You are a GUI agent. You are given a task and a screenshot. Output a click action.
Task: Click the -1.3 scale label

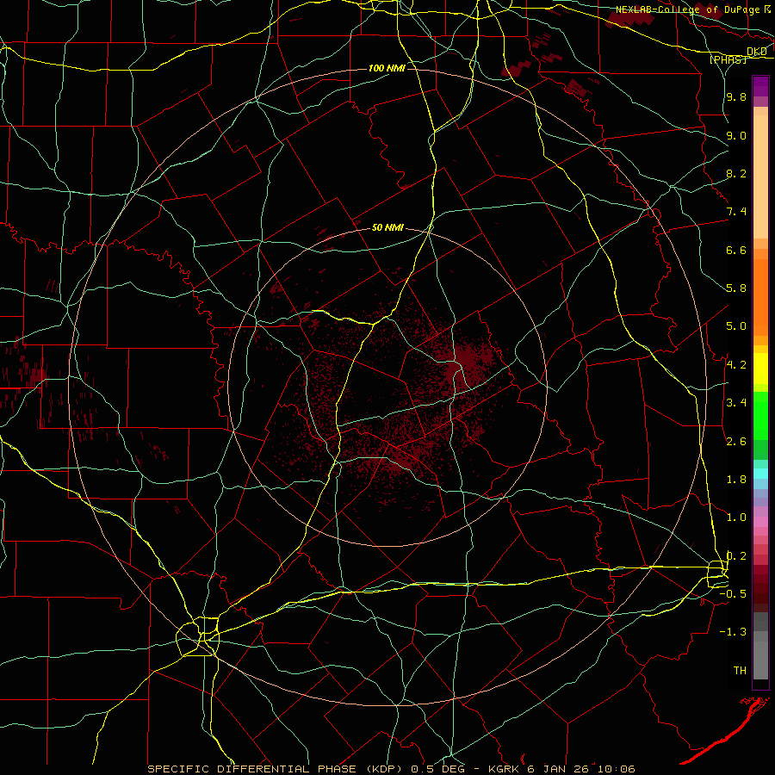coord(733,632)
